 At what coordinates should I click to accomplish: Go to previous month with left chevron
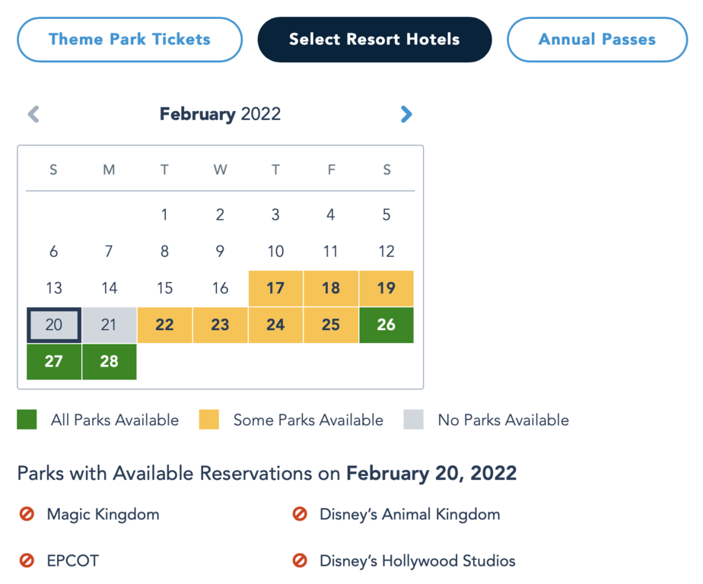point(33,114)
